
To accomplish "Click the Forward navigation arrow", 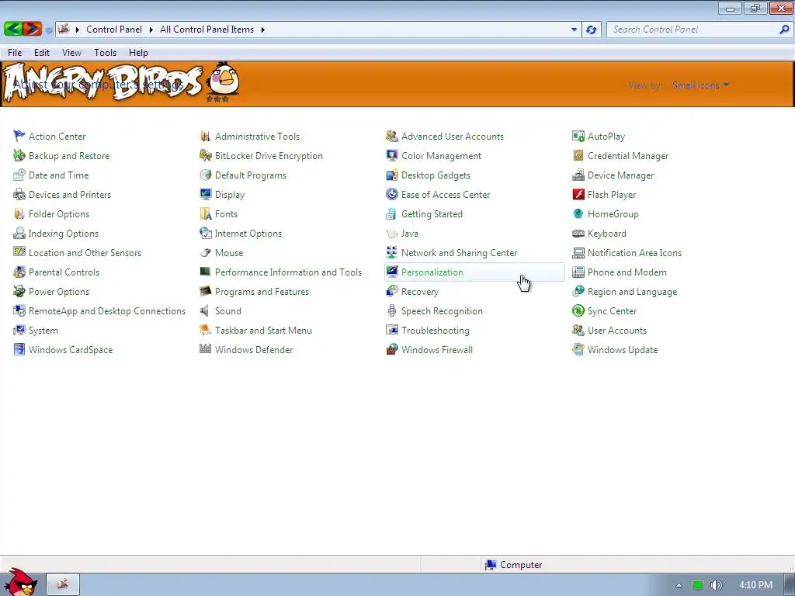I will [x=33, y=29].
